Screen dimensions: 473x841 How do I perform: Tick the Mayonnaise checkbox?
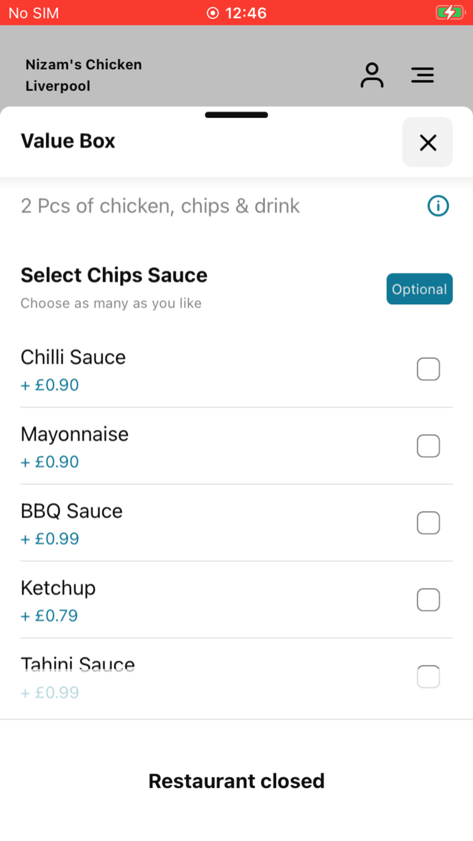pos(428,446)
